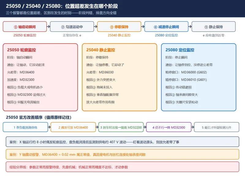This screenshot has width=245, height=176.
Task: Click the line '根因① 负载大或电机选小'
Action: click(x=25, y=87)
